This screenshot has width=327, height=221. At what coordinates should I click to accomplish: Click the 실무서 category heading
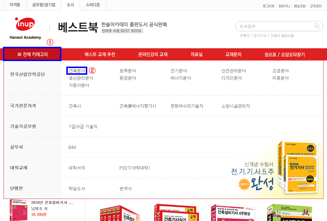click(x=16, y=147)
